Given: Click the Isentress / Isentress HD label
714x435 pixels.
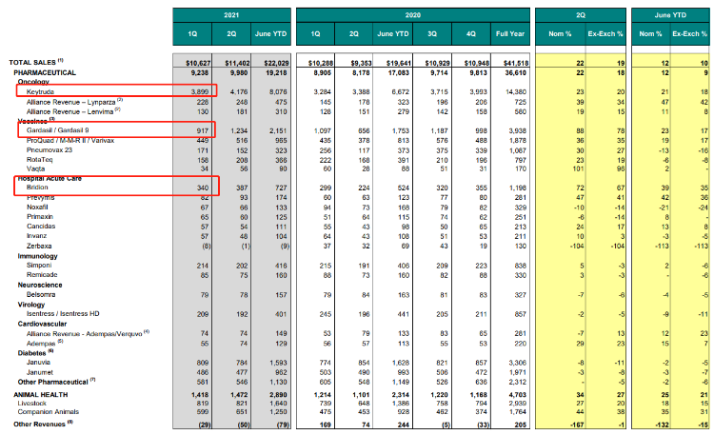Looking at the screenshot, I should (63, 313).
